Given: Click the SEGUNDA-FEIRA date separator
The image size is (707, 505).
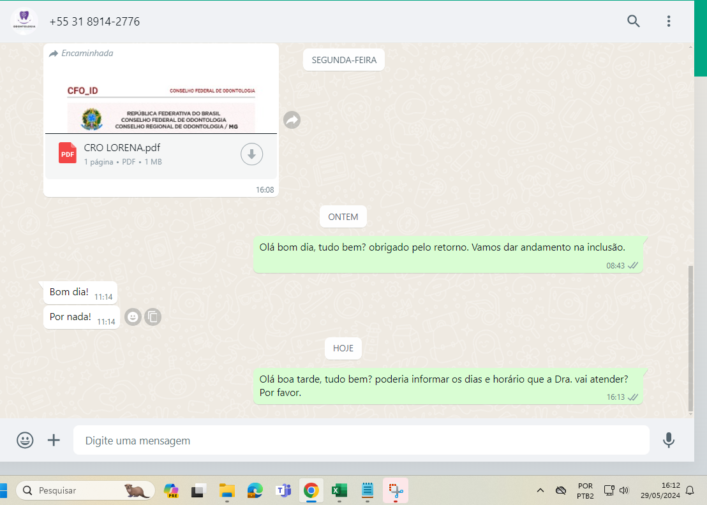Looking at the screenshot, I should 344,60.
